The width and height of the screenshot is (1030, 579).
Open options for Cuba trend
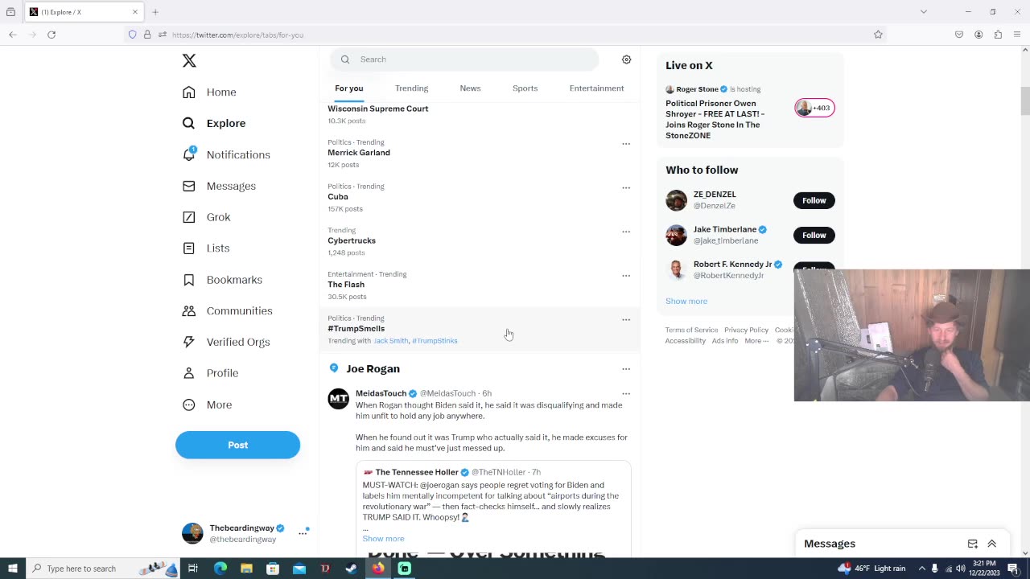(x=626, y=188)
